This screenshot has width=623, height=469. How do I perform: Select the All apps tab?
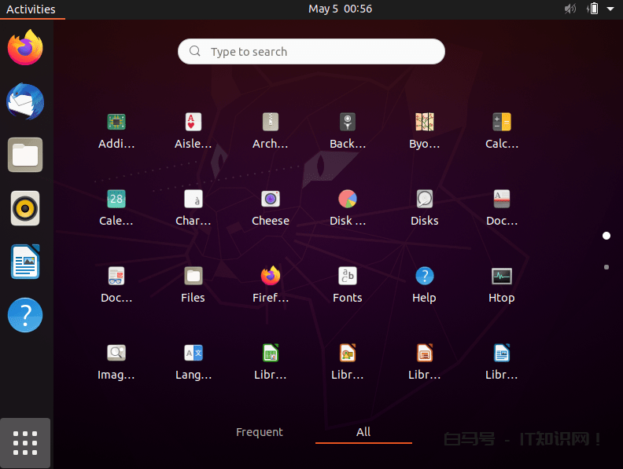point(363,432)
